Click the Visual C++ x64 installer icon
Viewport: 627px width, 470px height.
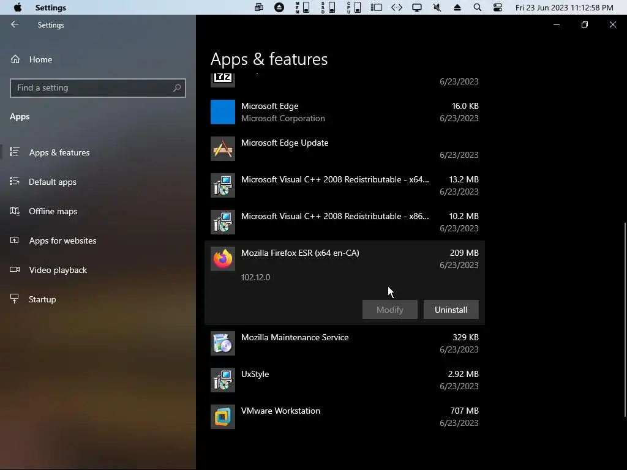click(x=223, y=185)
